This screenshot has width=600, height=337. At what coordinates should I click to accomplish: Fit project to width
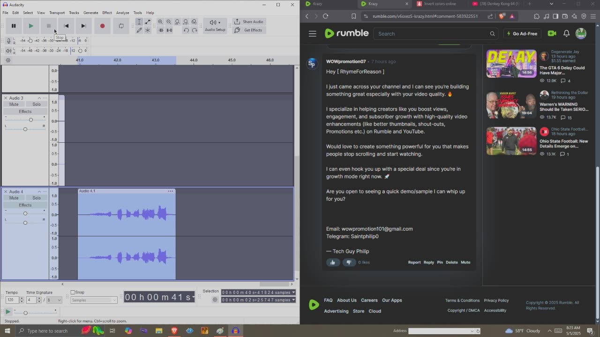pyautogui.click(x=186, y=22)
